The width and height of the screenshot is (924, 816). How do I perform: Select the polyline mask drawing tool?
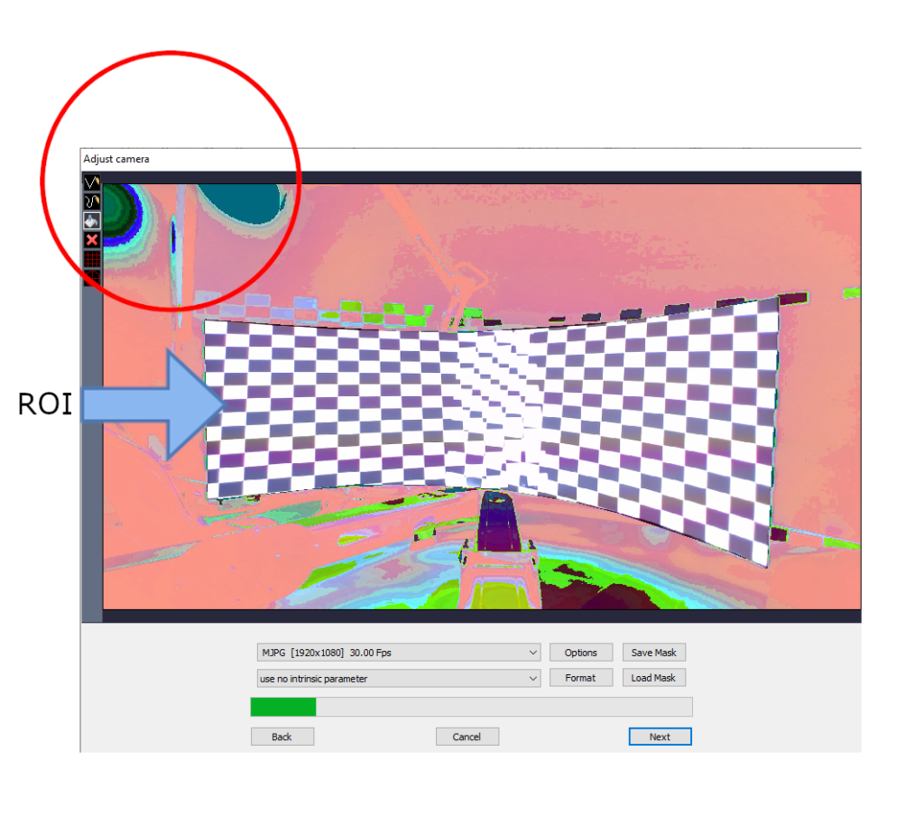coord(92,182)
